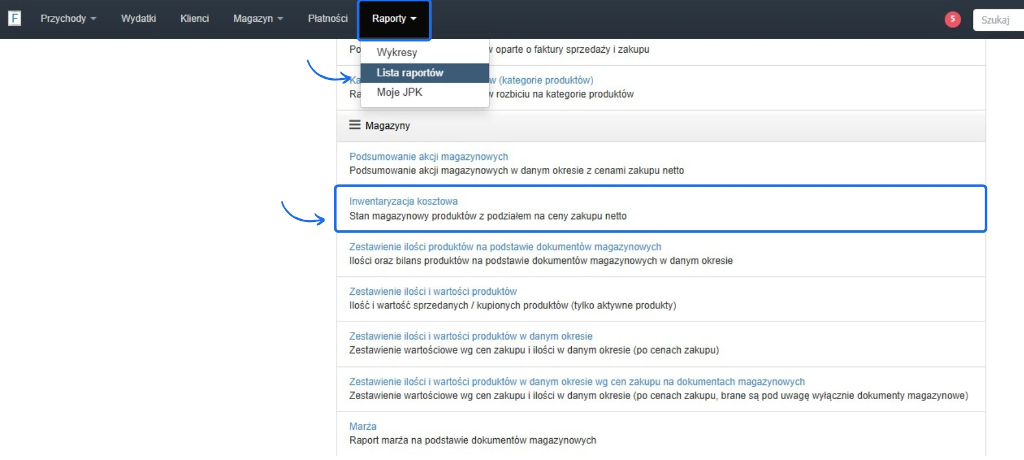Open the Magazyn dropdown menu
Image resolution: width=1024 pixels, height=460 pixels.
(x=258, y=18)
